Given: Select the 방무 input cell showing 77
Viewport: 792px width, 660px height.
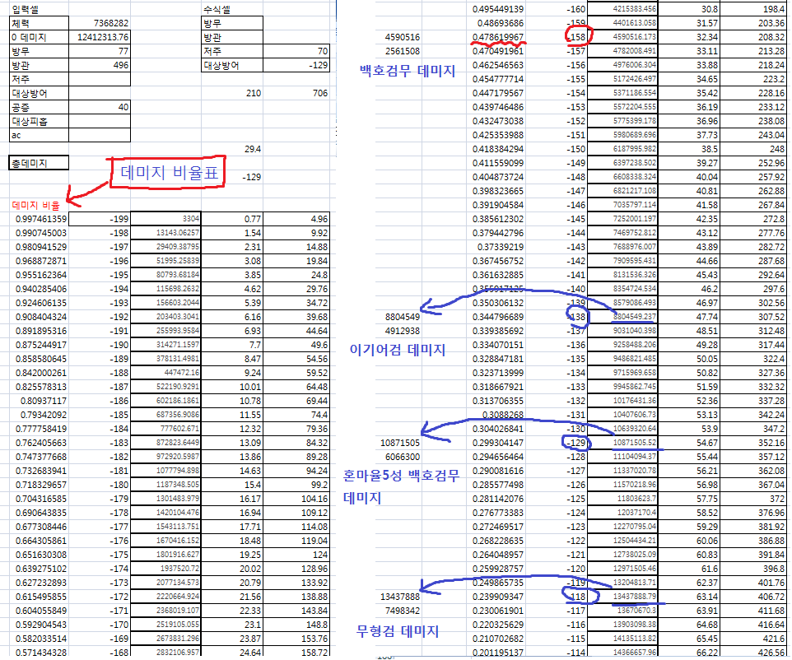Looking at the screenshot, I should (100, 52).
